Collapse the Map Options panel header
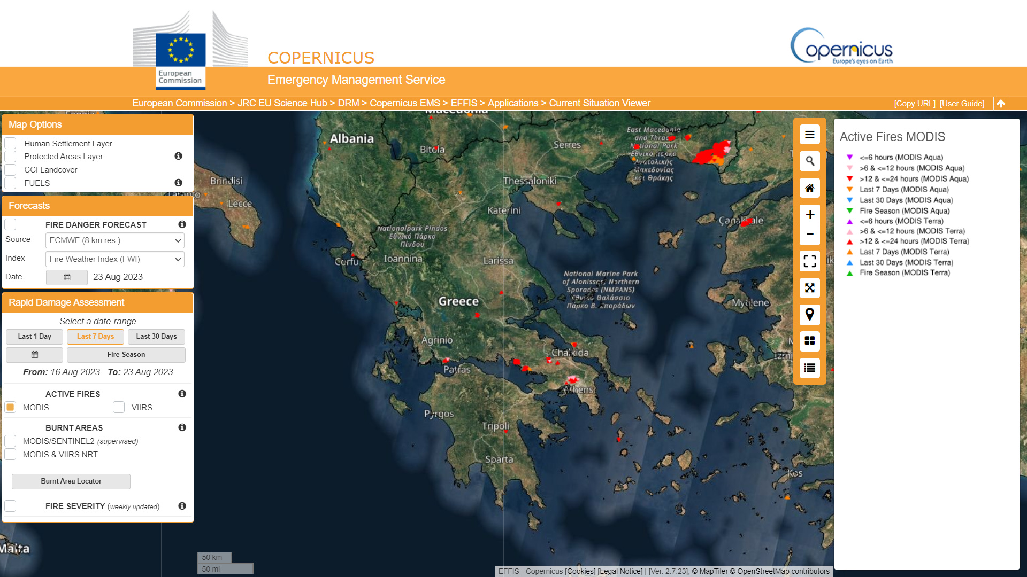Image resolution: width=1027 pixels, height=577 pixels. (x=98, y=124)
